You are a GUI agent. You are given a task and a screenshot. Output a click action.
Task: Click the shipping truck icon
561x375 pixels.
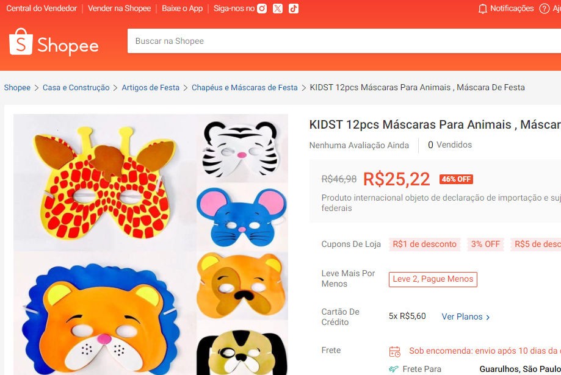pos(394,369)
